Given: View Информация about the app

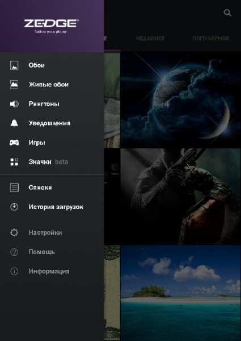Looking at the screenshot, I should (52, 271).
